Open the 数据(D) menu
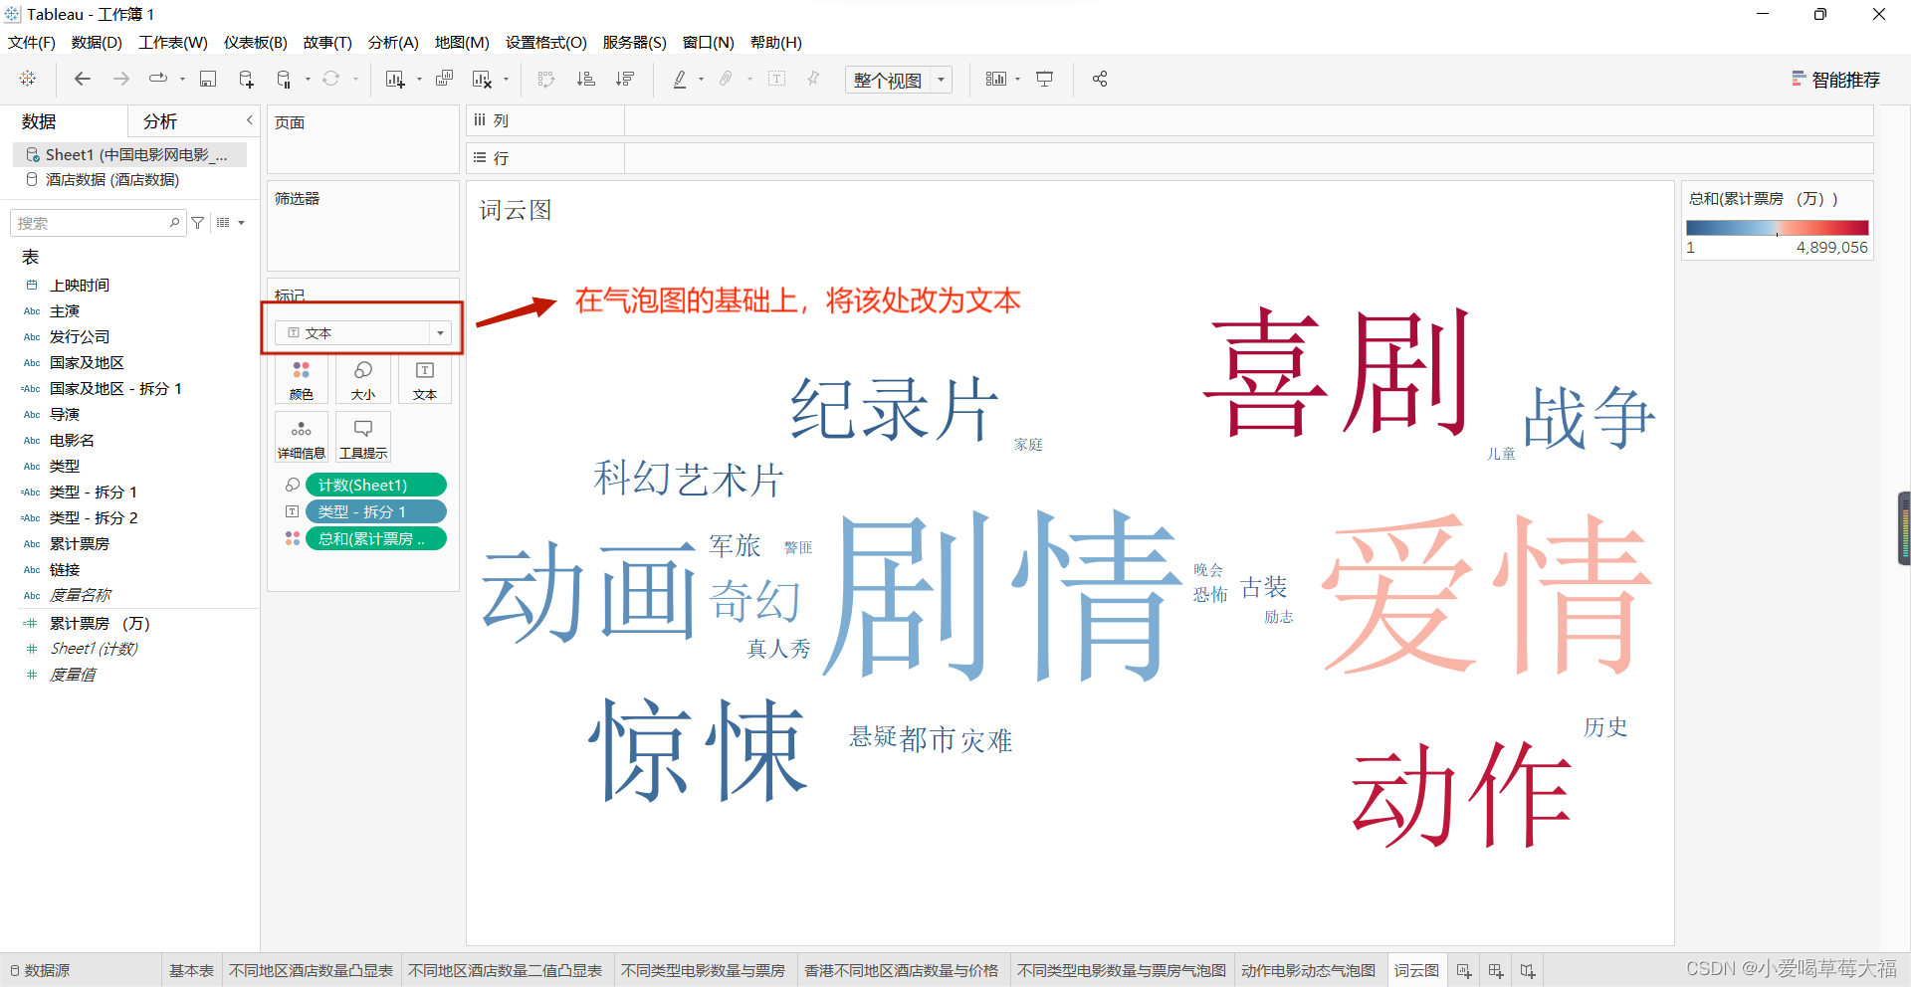The height and width of the screenshot is (987, 1911). [97, 42]
